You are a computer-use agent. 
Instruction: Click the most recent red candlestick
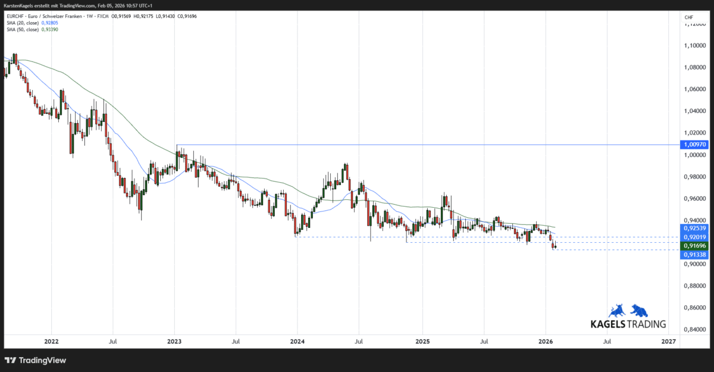(553, 245)
